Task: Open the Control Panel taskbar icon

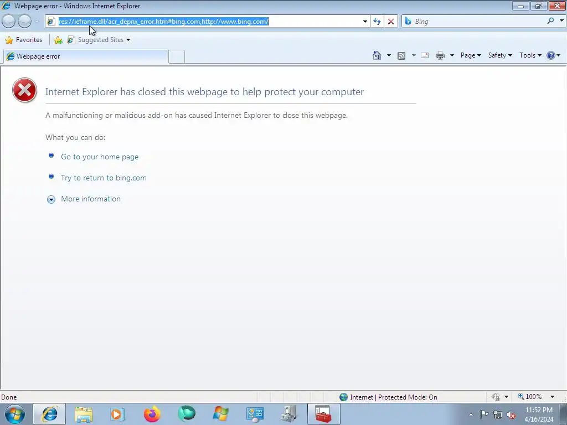Action: pyautogui.click(x=255, y=414)
